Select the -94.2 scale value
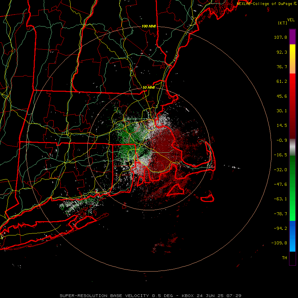Screen dimensions: 298x298 280,228
